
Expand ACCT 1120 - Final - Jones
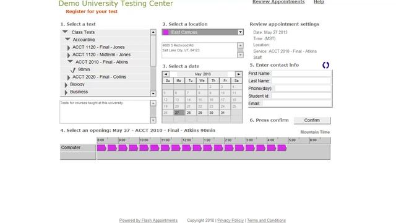[x=69, y=48]
